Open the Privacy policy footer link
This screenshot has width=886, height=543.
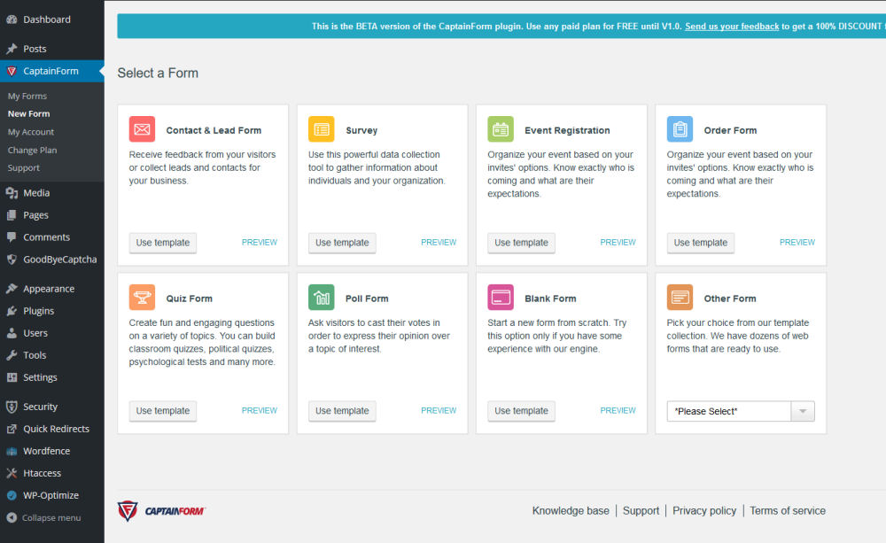tap(704, 511)
